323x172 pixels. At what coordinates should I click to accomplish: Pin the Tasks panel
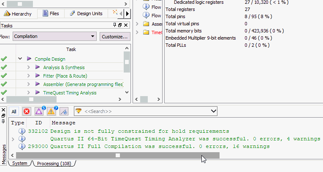[114, 25]
